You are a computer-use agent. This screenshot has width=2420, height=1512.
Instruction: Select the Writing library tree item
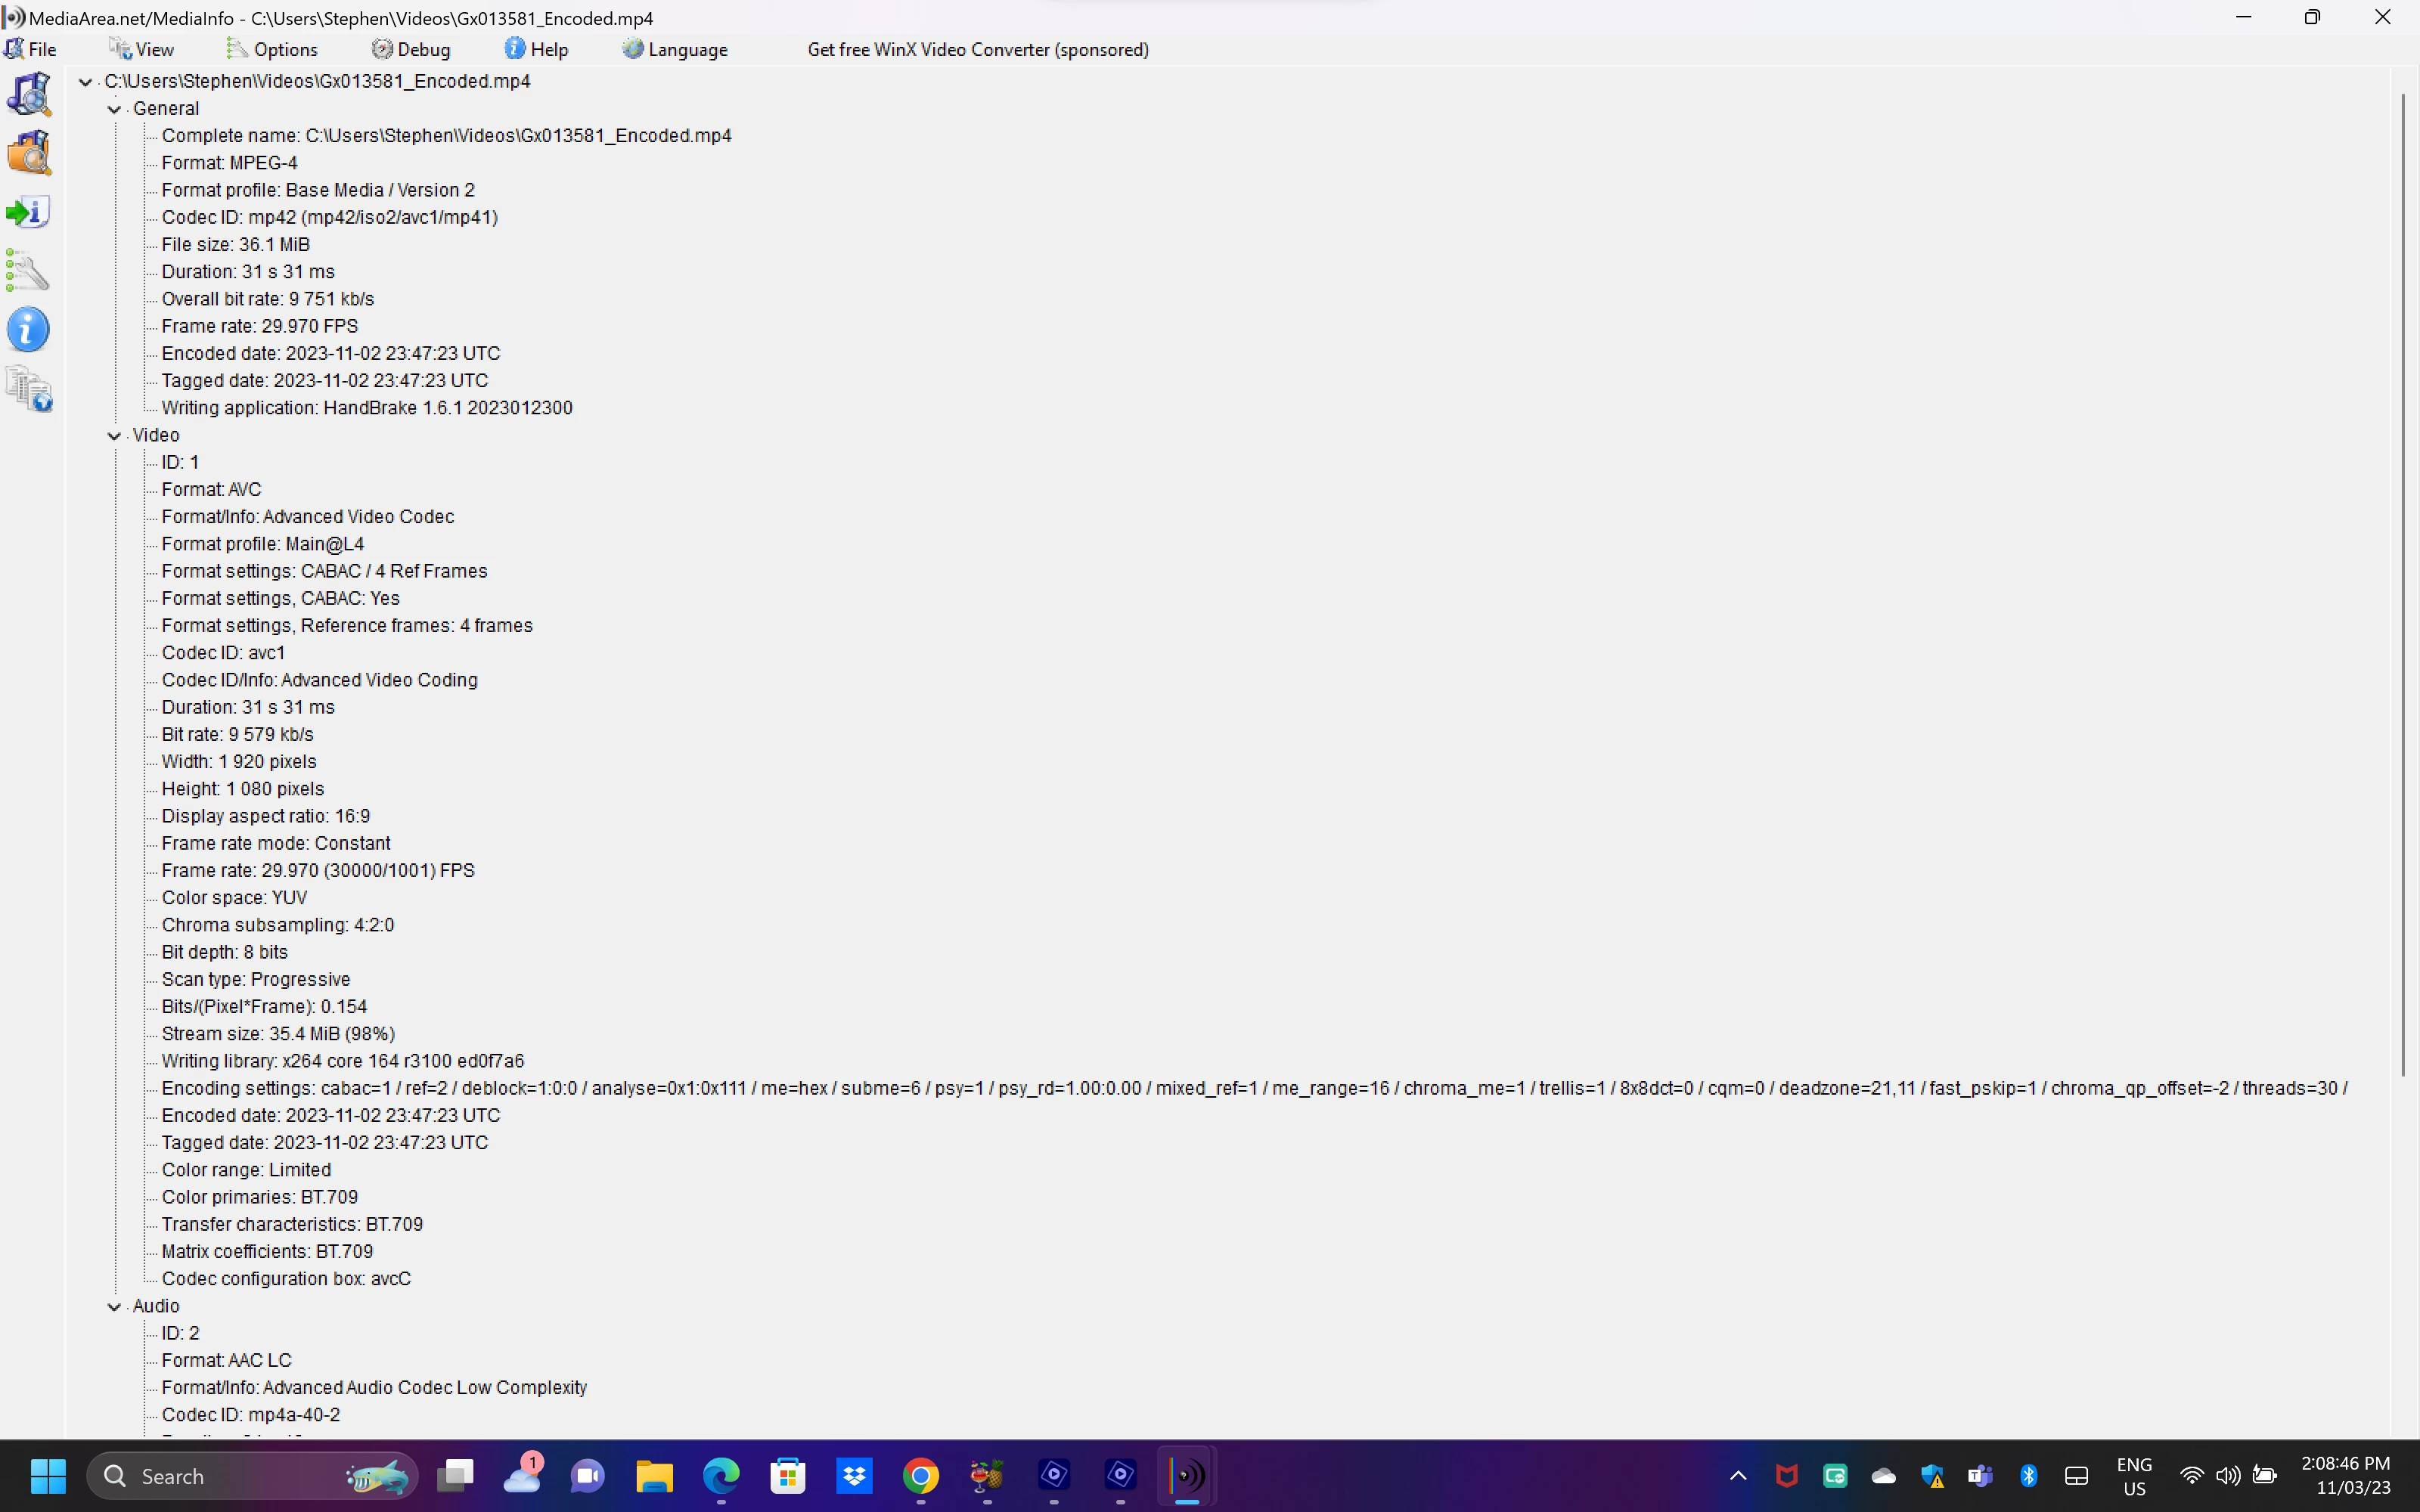[x=342, y=1061]
